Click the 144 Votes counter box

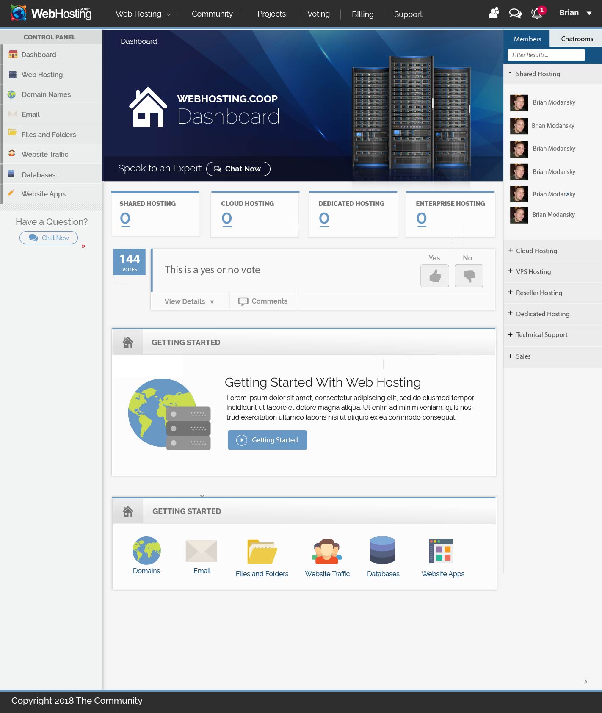[129, 262]
